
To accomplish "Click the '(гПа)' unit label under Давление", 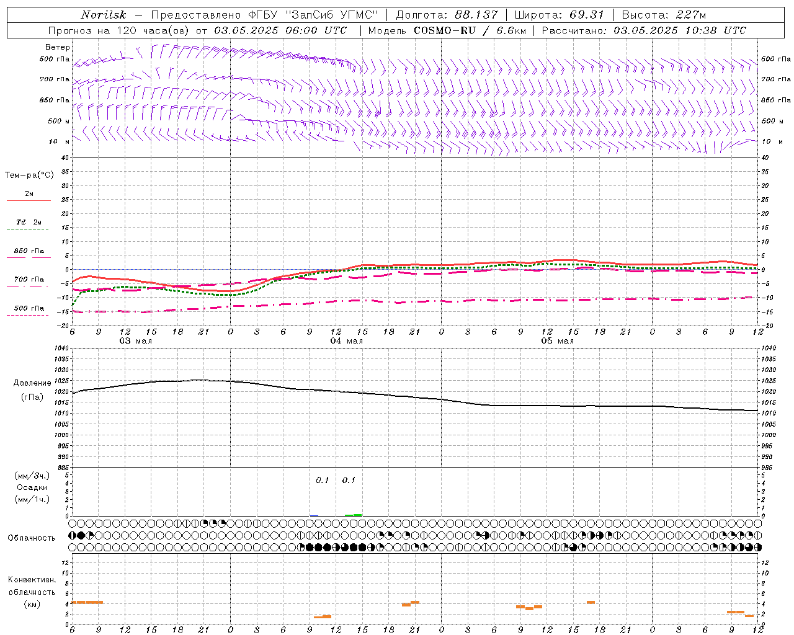I will coord(32,397).
